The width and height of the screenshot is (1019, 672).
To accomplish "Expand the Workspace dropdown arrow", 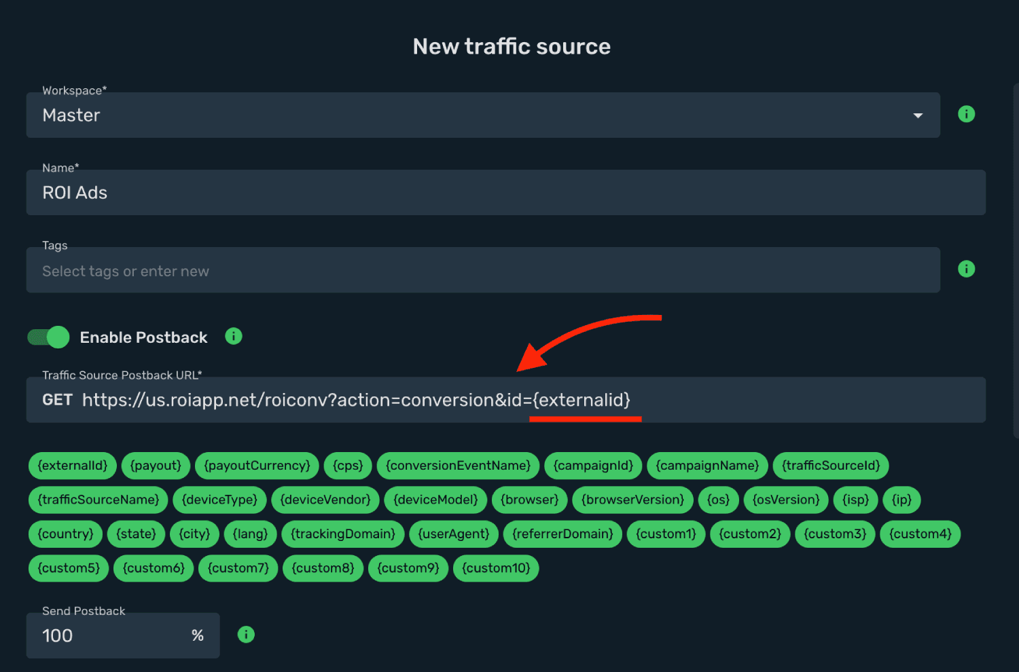I will click(918, 115).
